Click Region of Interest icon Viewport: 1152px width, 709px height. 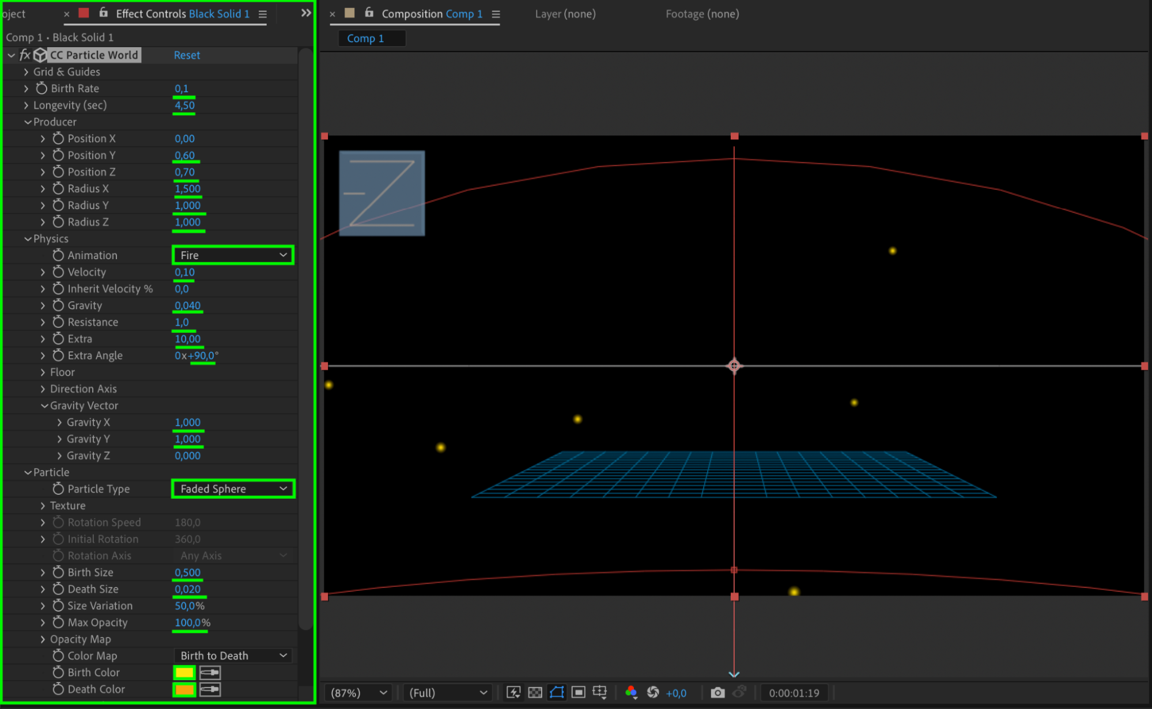pyautogui.click(x=579, y=692)
